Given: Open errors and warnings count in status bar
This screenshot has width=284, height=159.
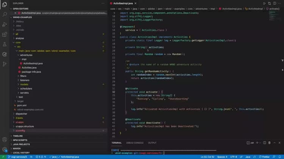Looking at the screenshot, I should point(41,157).
